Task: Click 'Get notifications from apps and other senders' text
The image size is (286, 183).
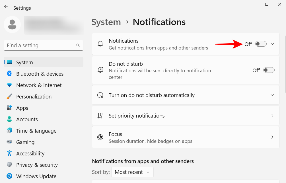Action: click(158, 48)
